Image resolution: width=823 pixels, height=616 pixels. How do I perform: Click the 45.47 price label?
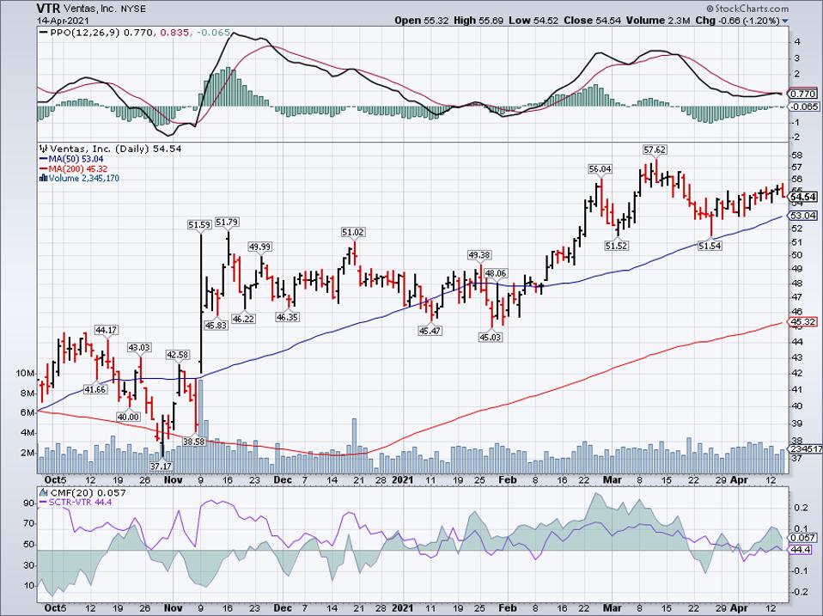(430, 331)
